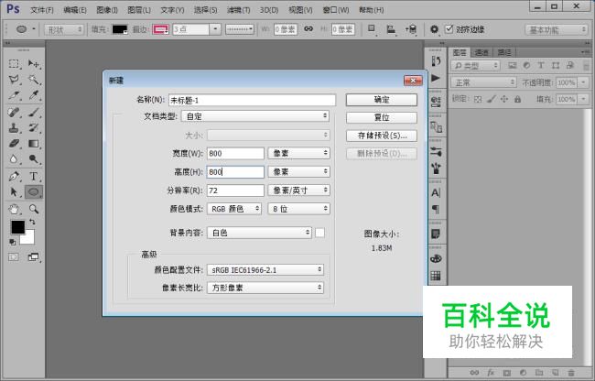This screenshot has height=381, width=595.
Task: Toggle lock all
Action: 517,100
